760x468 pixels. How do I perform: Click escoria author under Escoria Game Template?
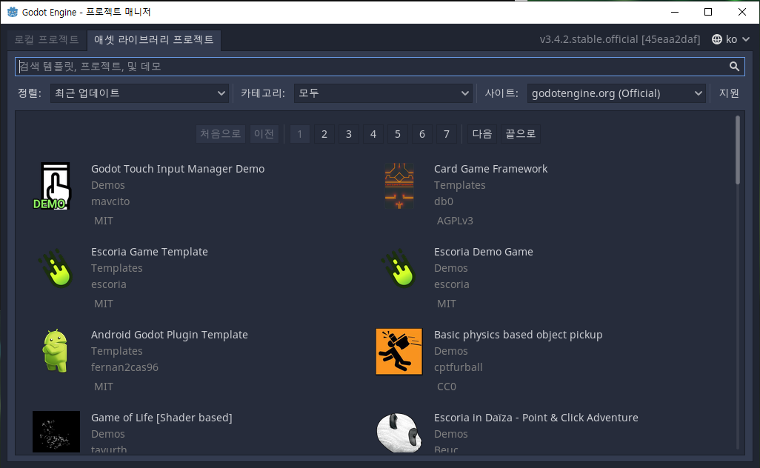(109, 284)
